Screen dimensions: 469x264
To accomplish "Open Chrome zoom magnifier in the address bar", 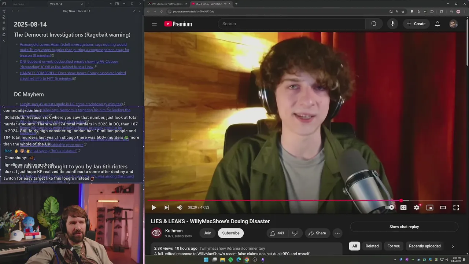I will (397, 11).
